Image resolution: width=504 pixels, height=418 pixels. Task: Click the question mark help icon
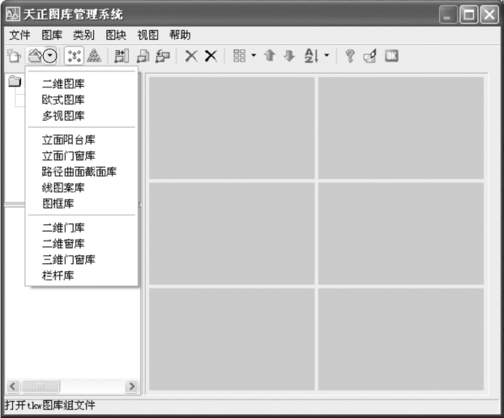coord(350,56)
